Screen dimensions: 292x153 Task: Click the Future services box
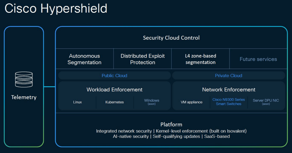click(258, 59)
